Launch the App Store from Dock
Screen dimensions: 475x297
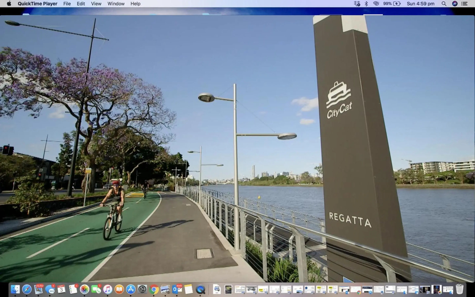click(x=131, y=289)
